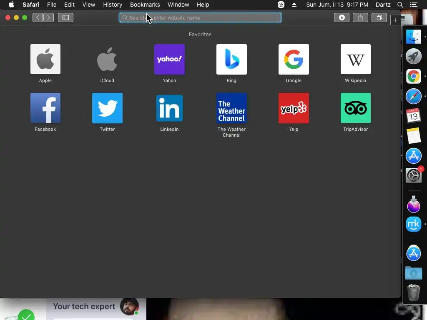Screen dimensions: 427x320
Task: Open MacKeeper from the dock
Action: tap(414, 224)
